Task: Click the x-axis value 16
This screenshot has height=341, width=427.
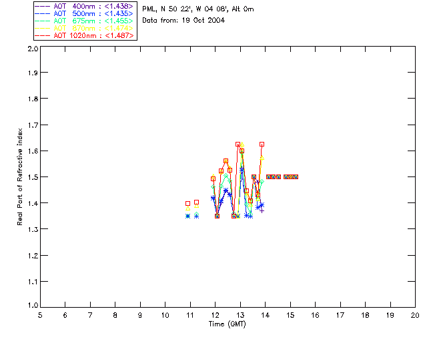Action: click(x=316, y=315)
